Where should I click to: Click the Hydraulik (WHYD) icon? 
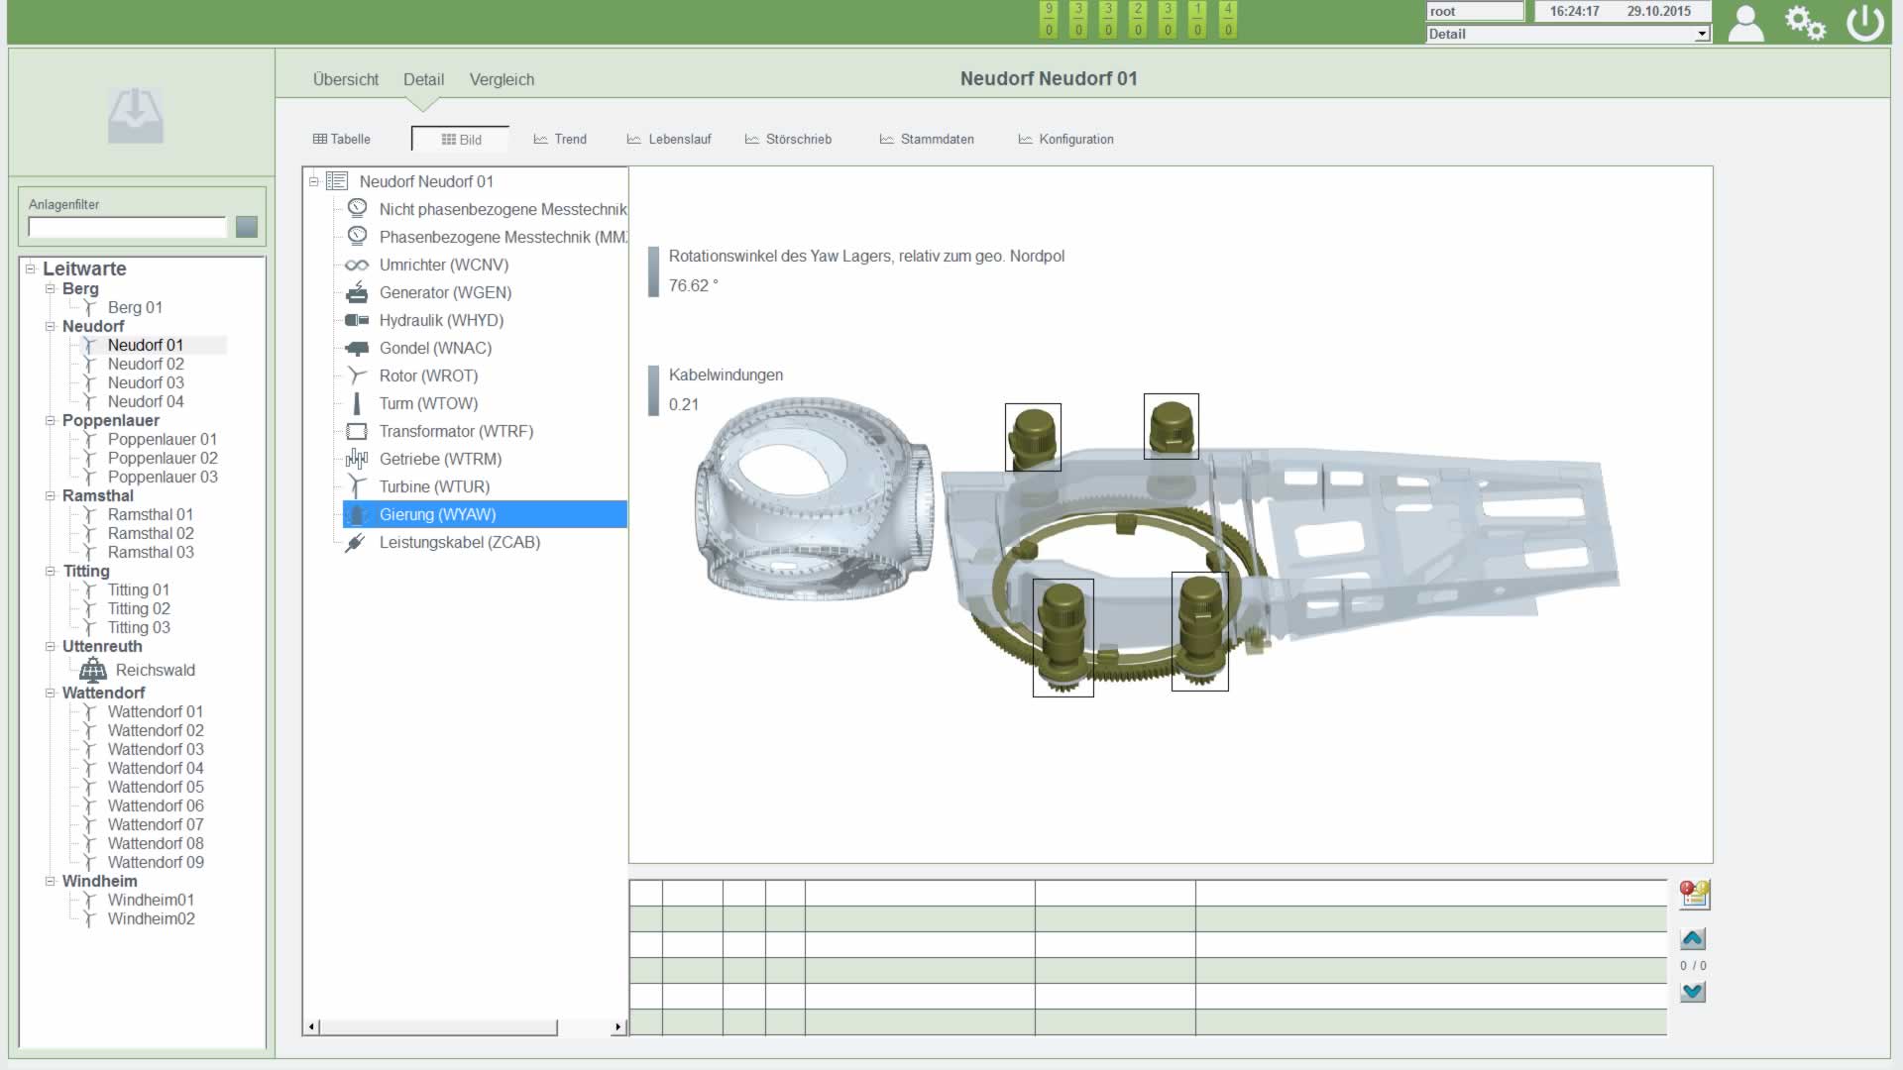point(357,320)
